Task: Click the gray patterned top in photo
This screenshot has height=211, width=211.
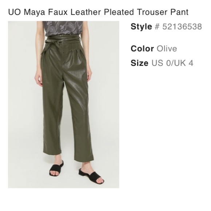Action: (63, 28)
